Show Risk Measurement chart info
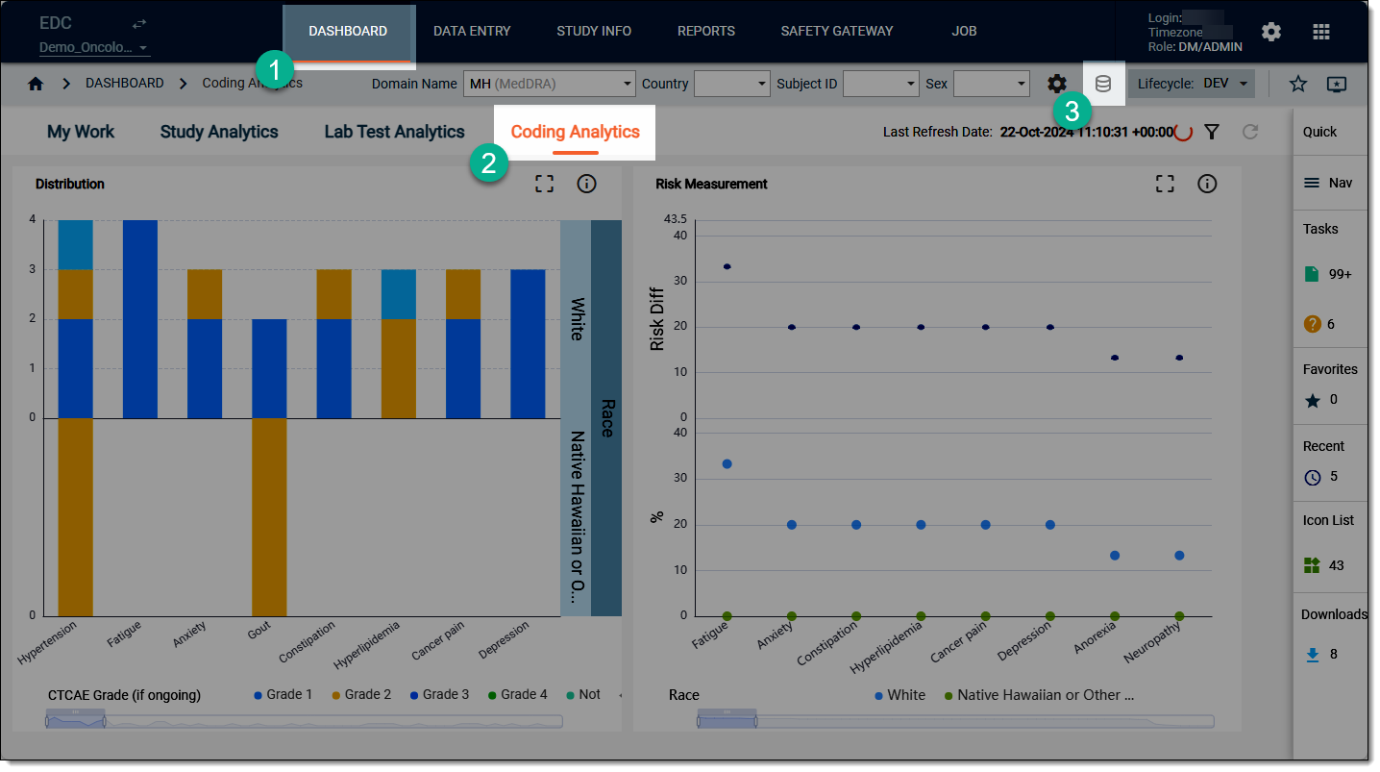 [x=1208, y=184]
